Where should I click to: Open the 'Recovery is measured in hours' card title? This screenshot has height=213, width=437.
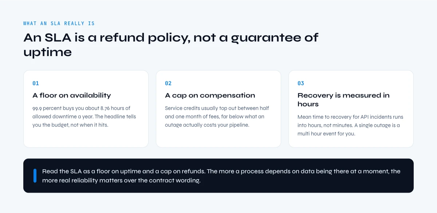click(343, 100)
